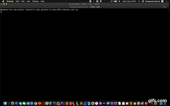This screenshot has height=106, width=170.
Task: Open the volume control in menu bar
Action: click(119, 1)
